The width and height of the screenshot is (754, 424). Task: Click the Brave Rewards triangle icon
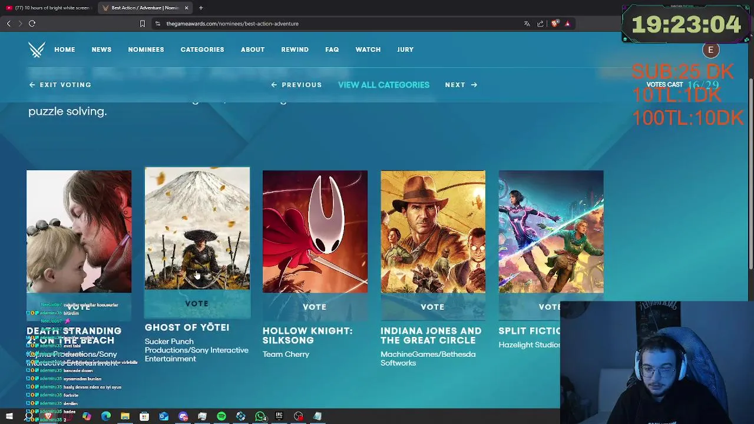click(x=567, y=24)
